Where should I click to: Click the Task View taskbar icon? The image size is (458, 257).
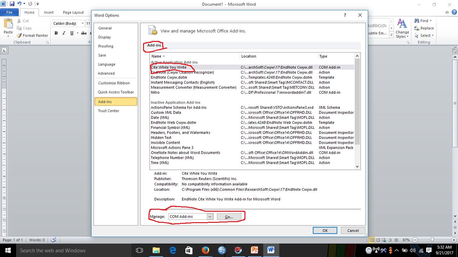[139, 250]
